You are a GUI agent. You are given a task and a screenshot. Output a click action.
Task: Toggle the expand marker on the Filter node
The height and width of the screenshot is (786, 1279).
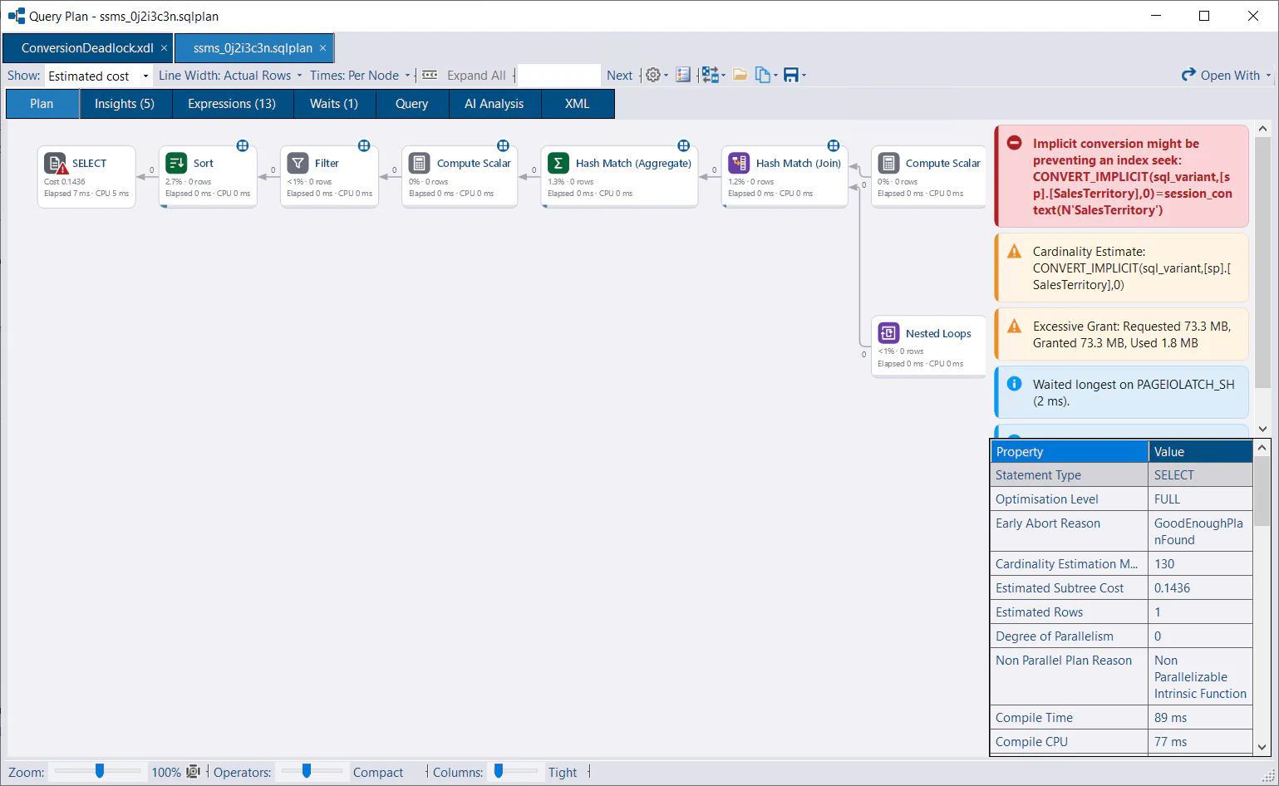[x=364, y=145]
